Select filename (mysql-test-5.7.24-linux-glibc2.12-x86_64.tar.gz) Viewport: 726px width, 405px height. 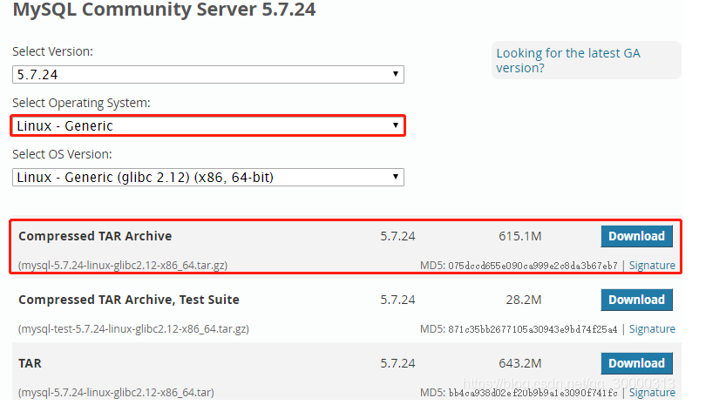[133, 328]
